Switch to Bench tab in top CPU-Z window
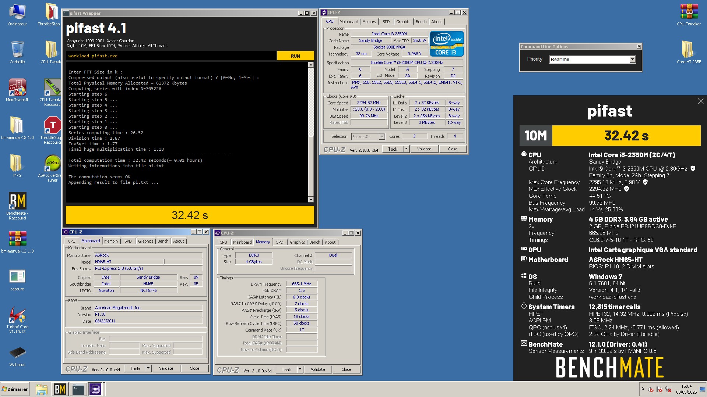This screenshot has width=707, height=397. pos(421,22)
